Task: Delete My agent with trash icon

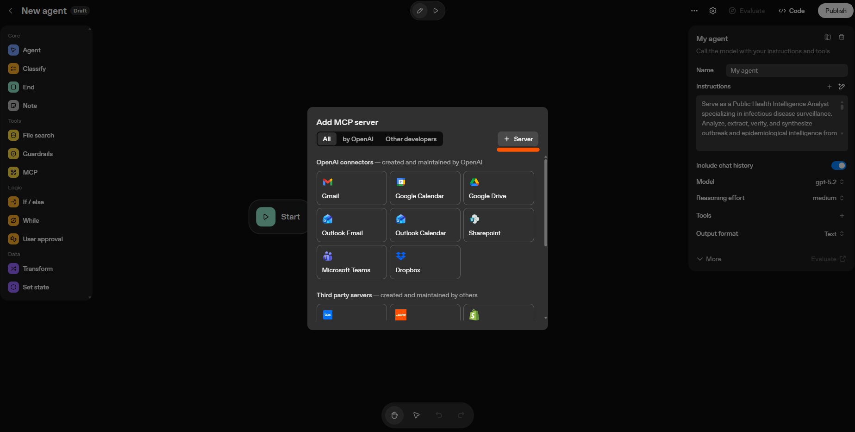Action: tap(842, 37)
